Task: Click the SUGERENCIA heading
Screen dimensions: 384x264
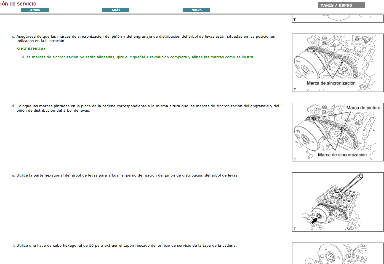Action: (x=31, y=49)
